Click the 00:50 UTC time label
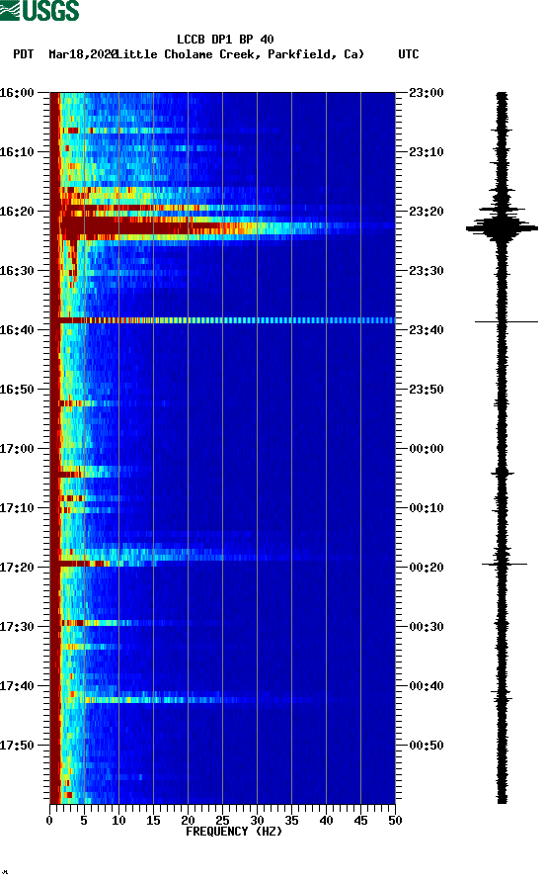Image resolution: width=545 pixels, height=883 pixels. pyautogui.click(x=427, y=745)
